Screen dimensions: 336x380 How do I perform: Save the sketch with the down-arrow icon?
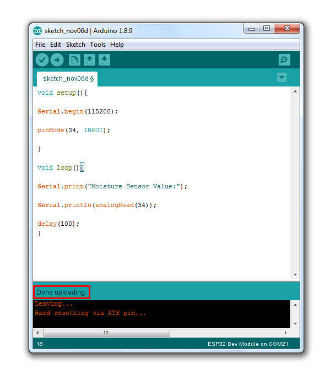104,59
